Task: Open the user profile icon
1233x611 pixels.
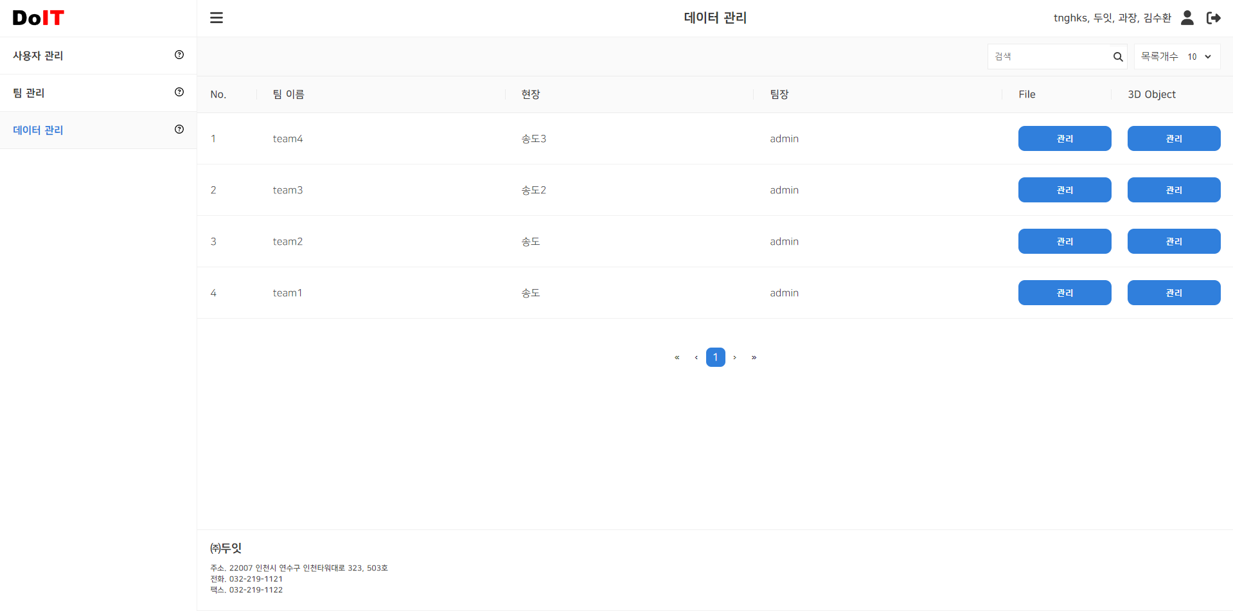Action: tap(1187, 18)
